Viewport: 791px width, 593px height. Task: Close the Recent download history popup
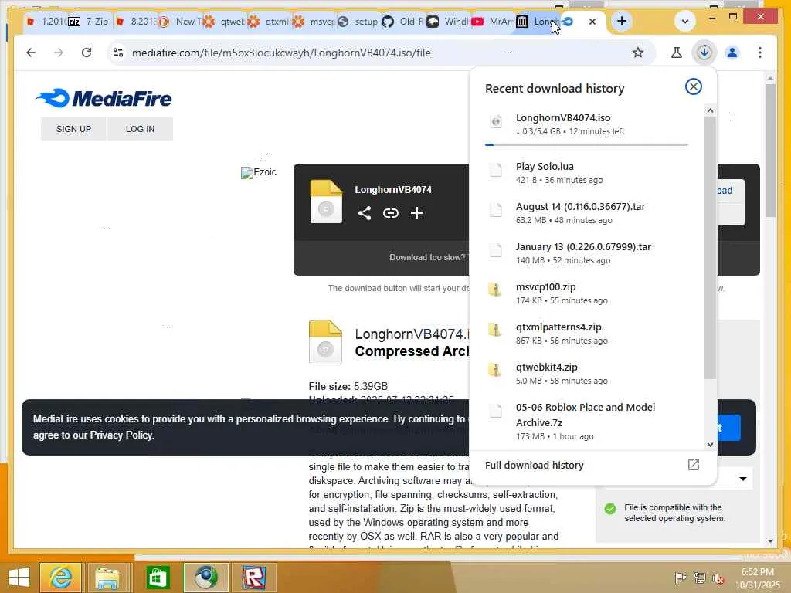tap(694, 86)
